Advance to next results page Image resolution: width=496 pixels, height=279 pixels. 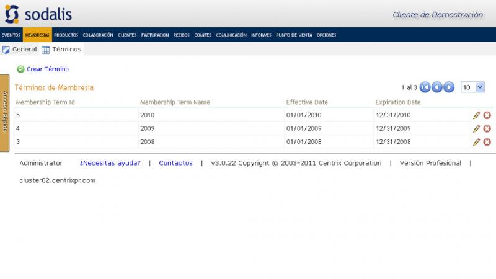coord(449,87)
